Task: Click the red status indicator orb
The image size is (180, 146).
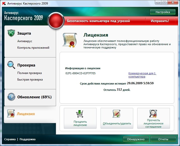Action: (56, 21)
